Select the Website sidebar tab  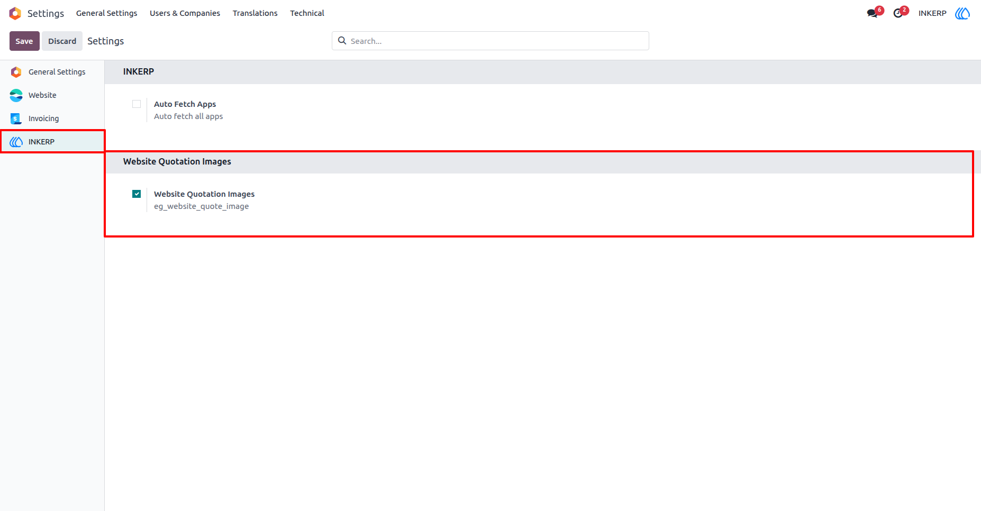pyautogui.click(x=52, y=95)
